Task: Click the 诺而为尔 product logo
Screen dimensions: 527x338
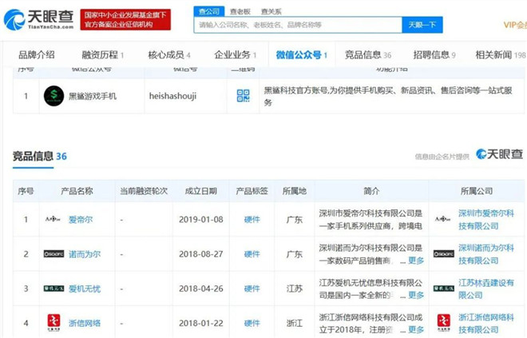Action: coord(53,254)
